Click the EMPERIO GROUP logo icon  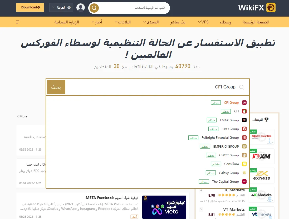(x=244, y=146)
